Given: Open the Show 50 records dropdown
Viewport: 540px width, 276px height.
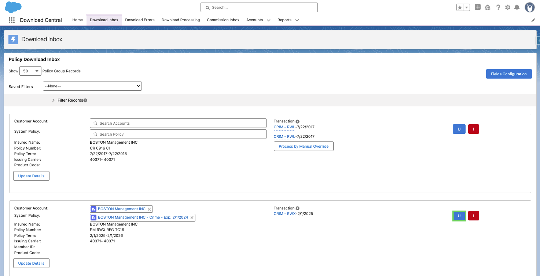Looking at the screenshot, I should 30,71.
